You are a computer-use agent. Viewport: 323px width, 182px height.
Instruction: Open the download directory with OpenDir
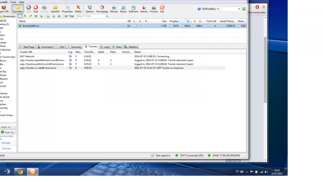point(55,9)
